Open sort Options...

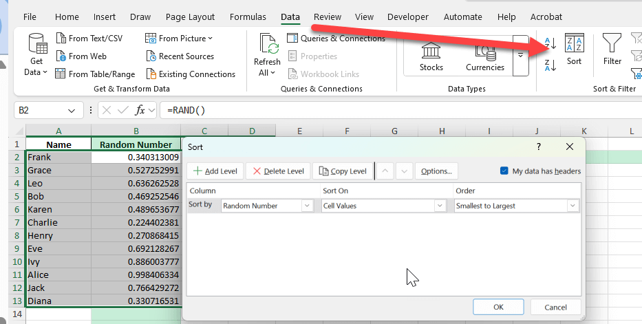point(436,171)
